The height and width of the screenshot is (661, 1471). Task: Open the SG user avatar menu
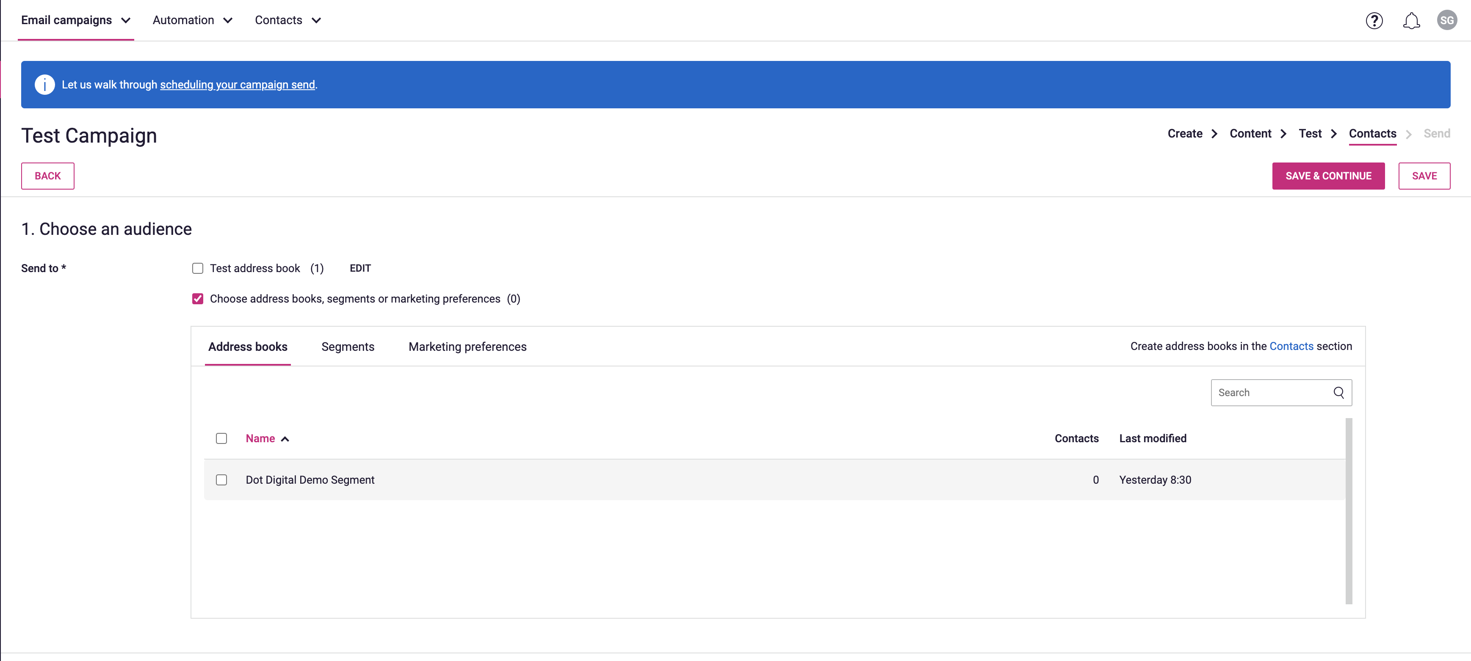[1446, 21]
